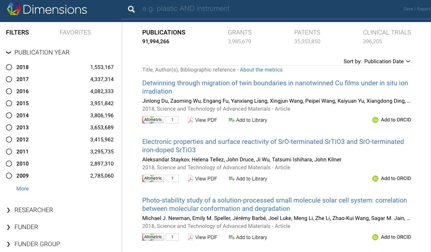Click More to show additional publication years
This screenshot has height=252, width=431.
(x=23, y=188)
